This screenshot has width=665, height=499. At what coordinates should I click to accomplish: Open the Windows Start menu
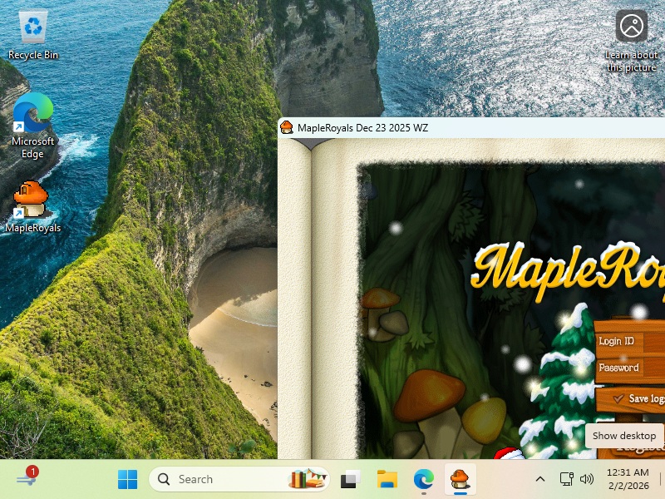(128, 479)
